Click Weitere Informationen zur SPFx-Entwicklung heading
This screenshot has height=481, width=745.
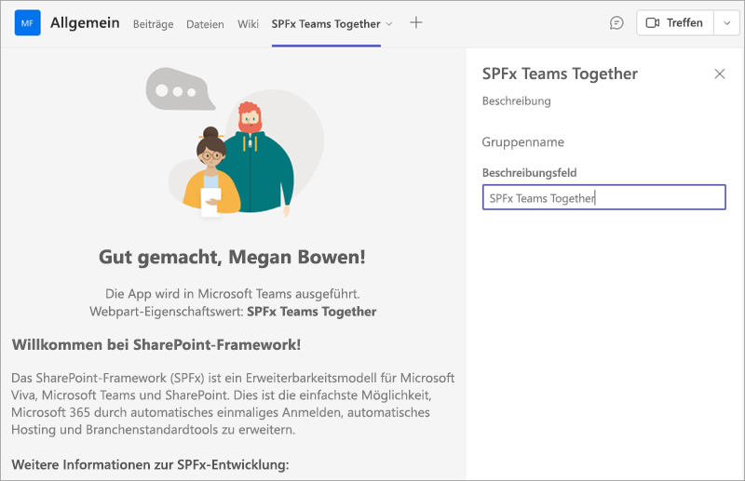(x=150, y=464)
